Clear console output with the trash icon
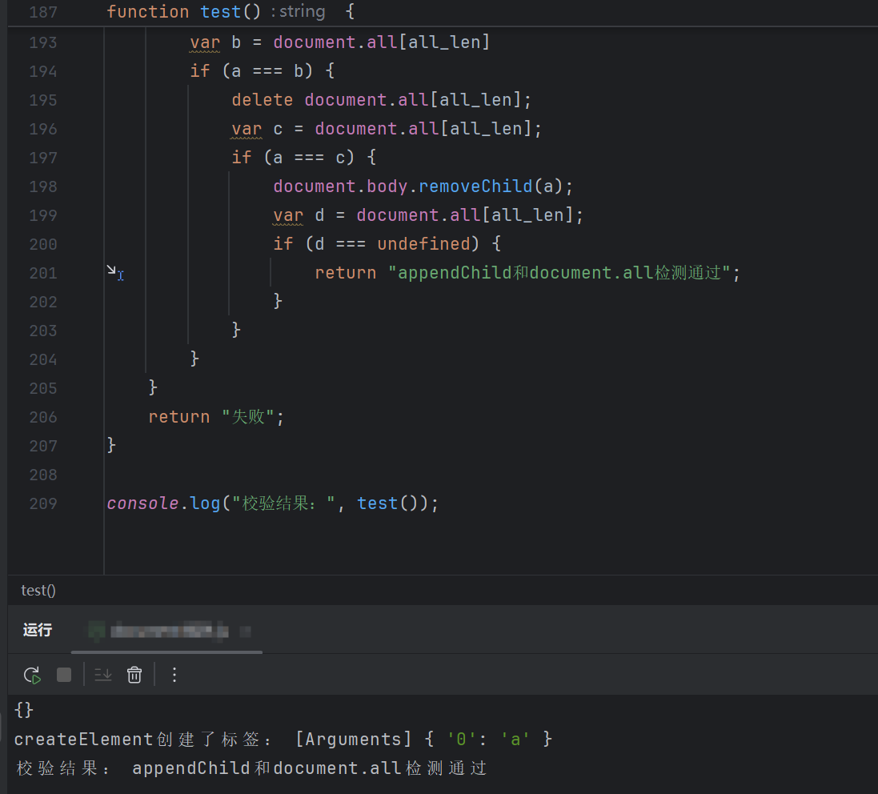The height and width of the screenshot is (794, 878). [134, 675]
